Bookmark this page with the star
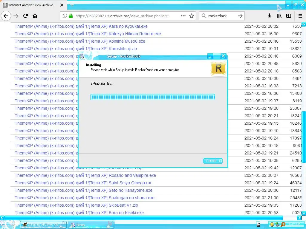Viewport: 306px width, 229px height. point(192,16)
